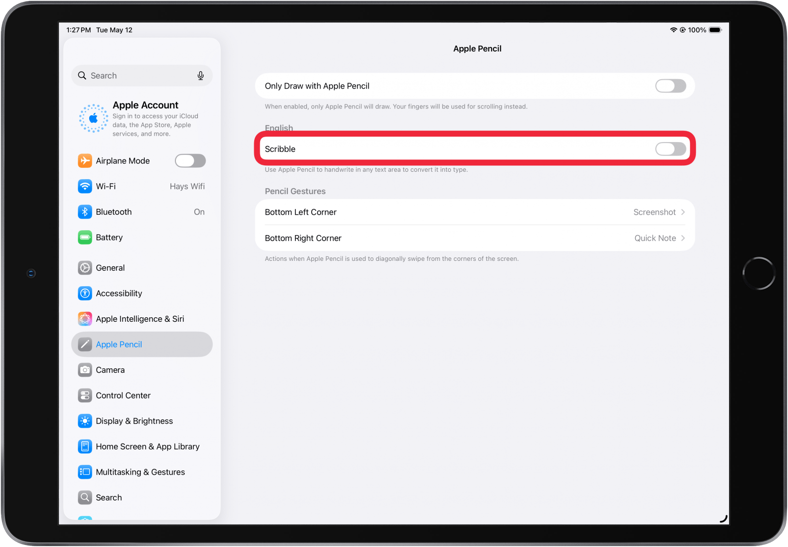This screenshot has height=547, width=788.
Task: Open Multitasking & Gestures settings
Action: pos(142,472)
